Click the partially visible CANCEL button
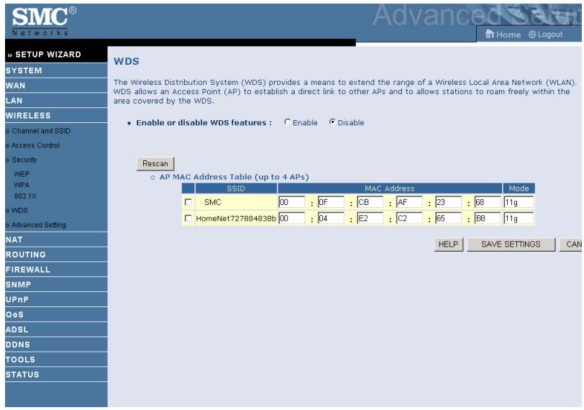This screenshot has height=410, width=584. [570, 245]
